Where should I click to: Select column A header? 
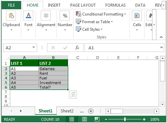tap(24, 58)
